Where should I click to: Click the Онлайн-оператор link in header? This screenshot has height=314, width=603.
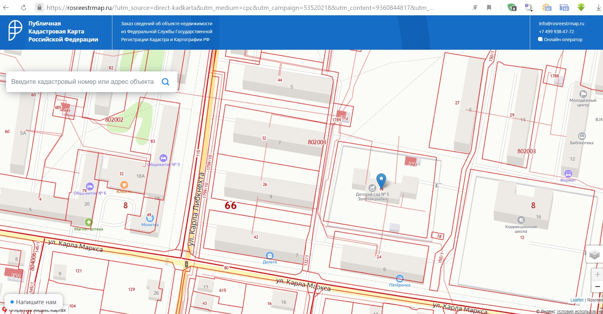pos(563,40)
